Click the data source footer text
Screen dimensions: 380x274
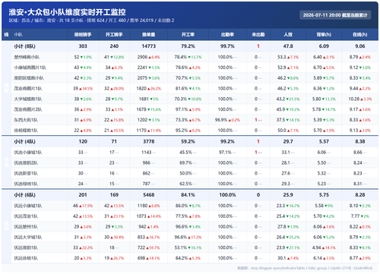pos(305,268)
